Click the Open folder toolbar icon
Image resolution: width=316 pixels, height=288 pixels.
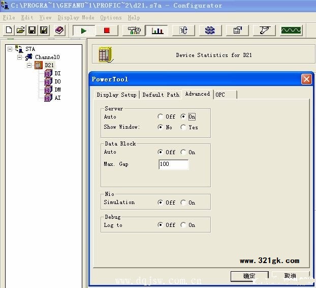click(20, 31)
